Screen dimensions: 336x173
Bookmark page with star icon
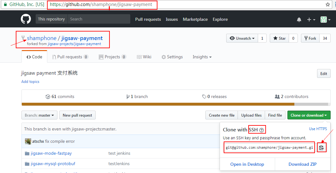[x=328, y=4]
